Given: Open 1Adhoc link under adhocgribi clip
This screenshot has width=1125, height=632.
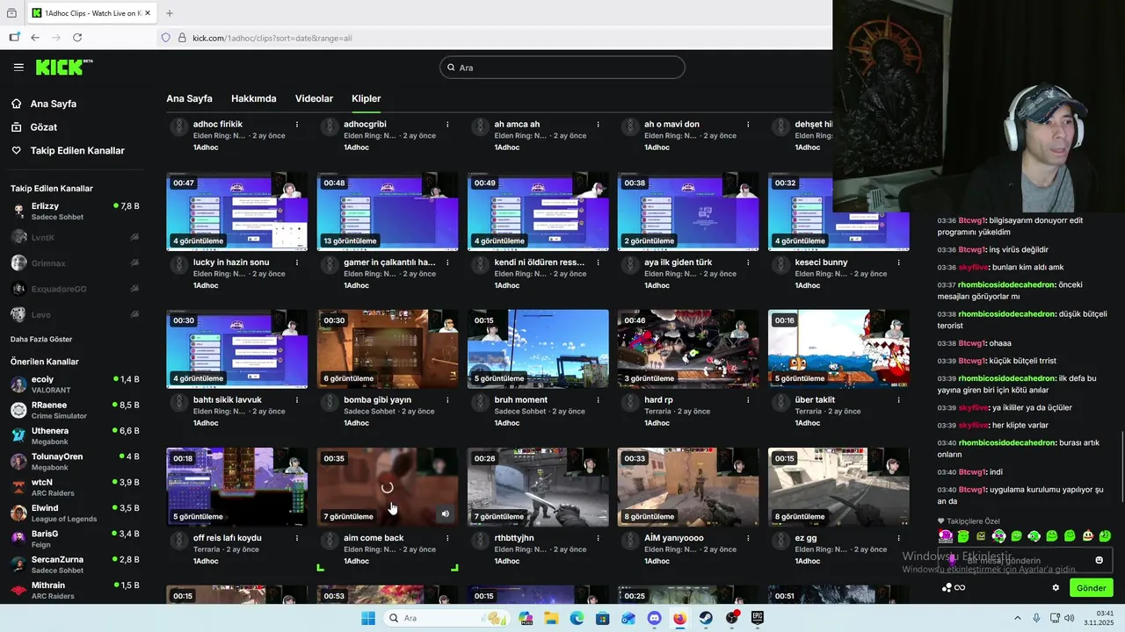Looking at the screenshot, I should click(x=357, y=147).
